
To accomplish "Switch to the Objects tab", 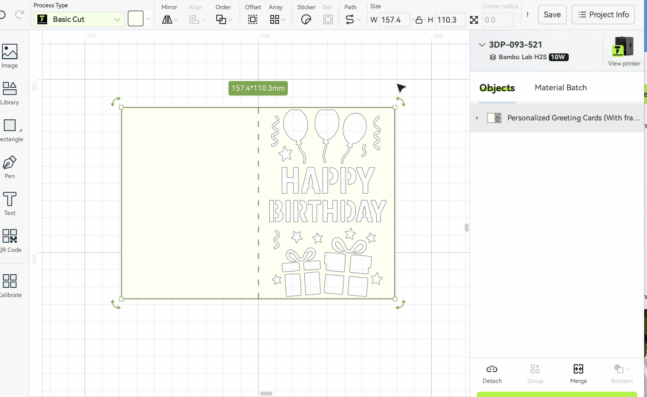I will tap(497, 88).
